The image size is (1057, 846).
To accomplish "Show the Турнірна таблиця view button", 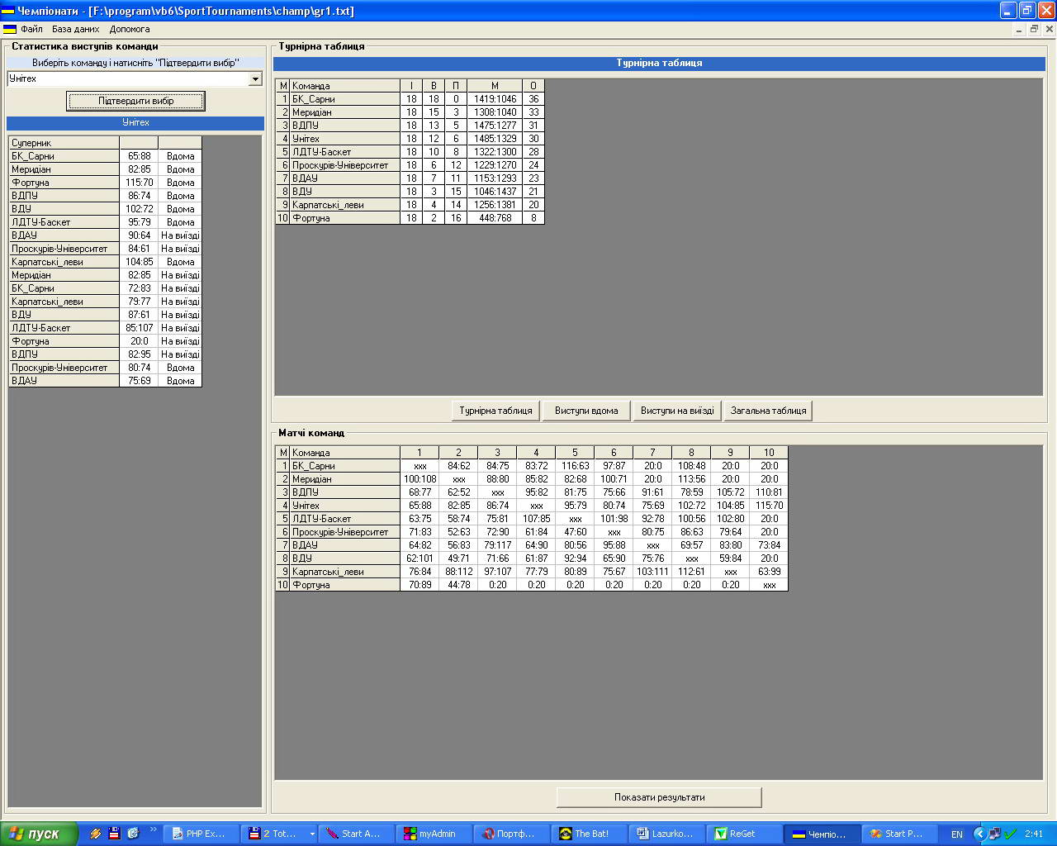I will pos(495,411).
